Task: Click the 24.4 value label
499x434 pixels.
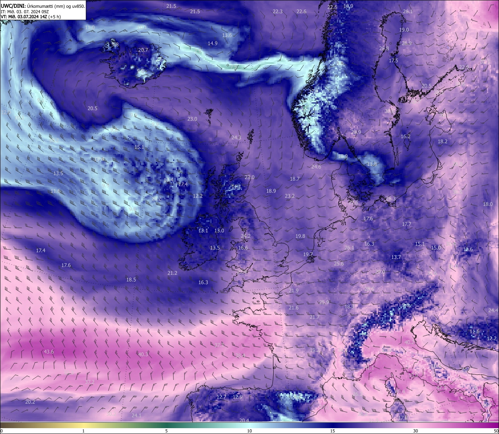Action: (x=493, y=311)
